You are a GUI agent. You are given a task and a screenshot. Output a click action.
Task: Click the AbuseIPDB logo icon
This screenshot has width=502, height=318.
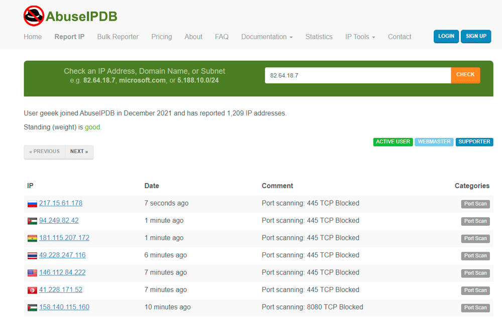click(x=34, y=16)
